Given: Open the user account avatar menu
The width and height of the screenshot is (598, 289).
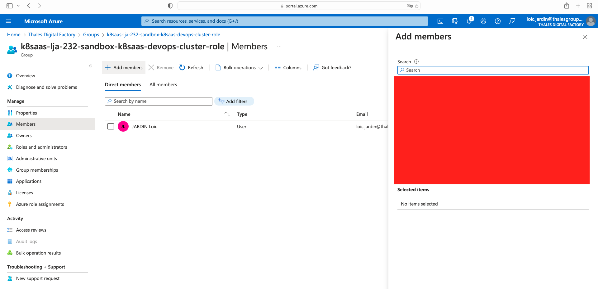Looking at the screenshot, I should 591,21.
